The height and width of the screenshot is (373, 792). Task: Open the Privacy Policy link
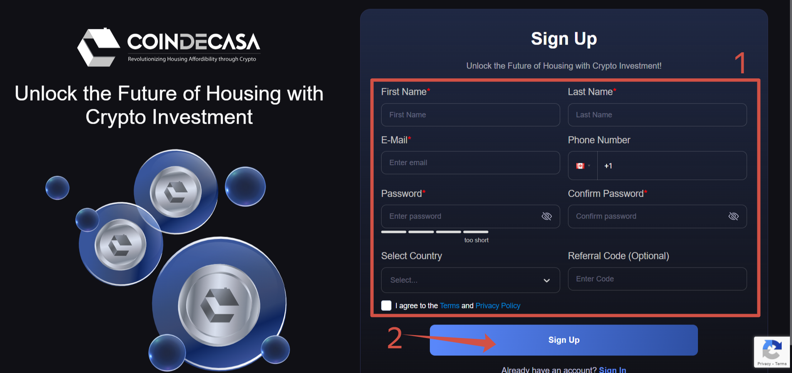[497, 306]
